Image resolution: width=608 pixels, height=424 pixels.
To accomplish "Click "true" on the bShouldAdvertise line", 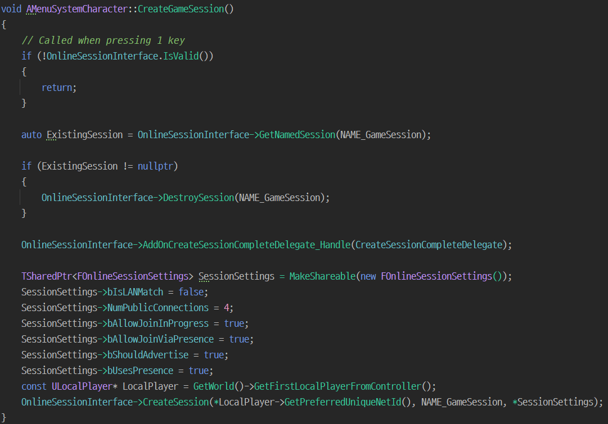I will [214, 355].
